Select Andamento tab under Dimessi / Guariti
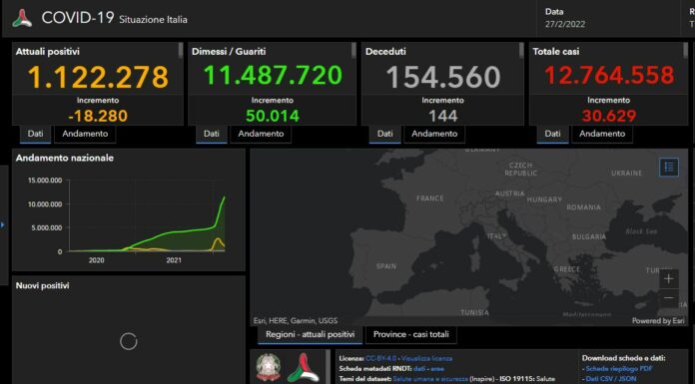695x384 pixels. click(261, 134)
